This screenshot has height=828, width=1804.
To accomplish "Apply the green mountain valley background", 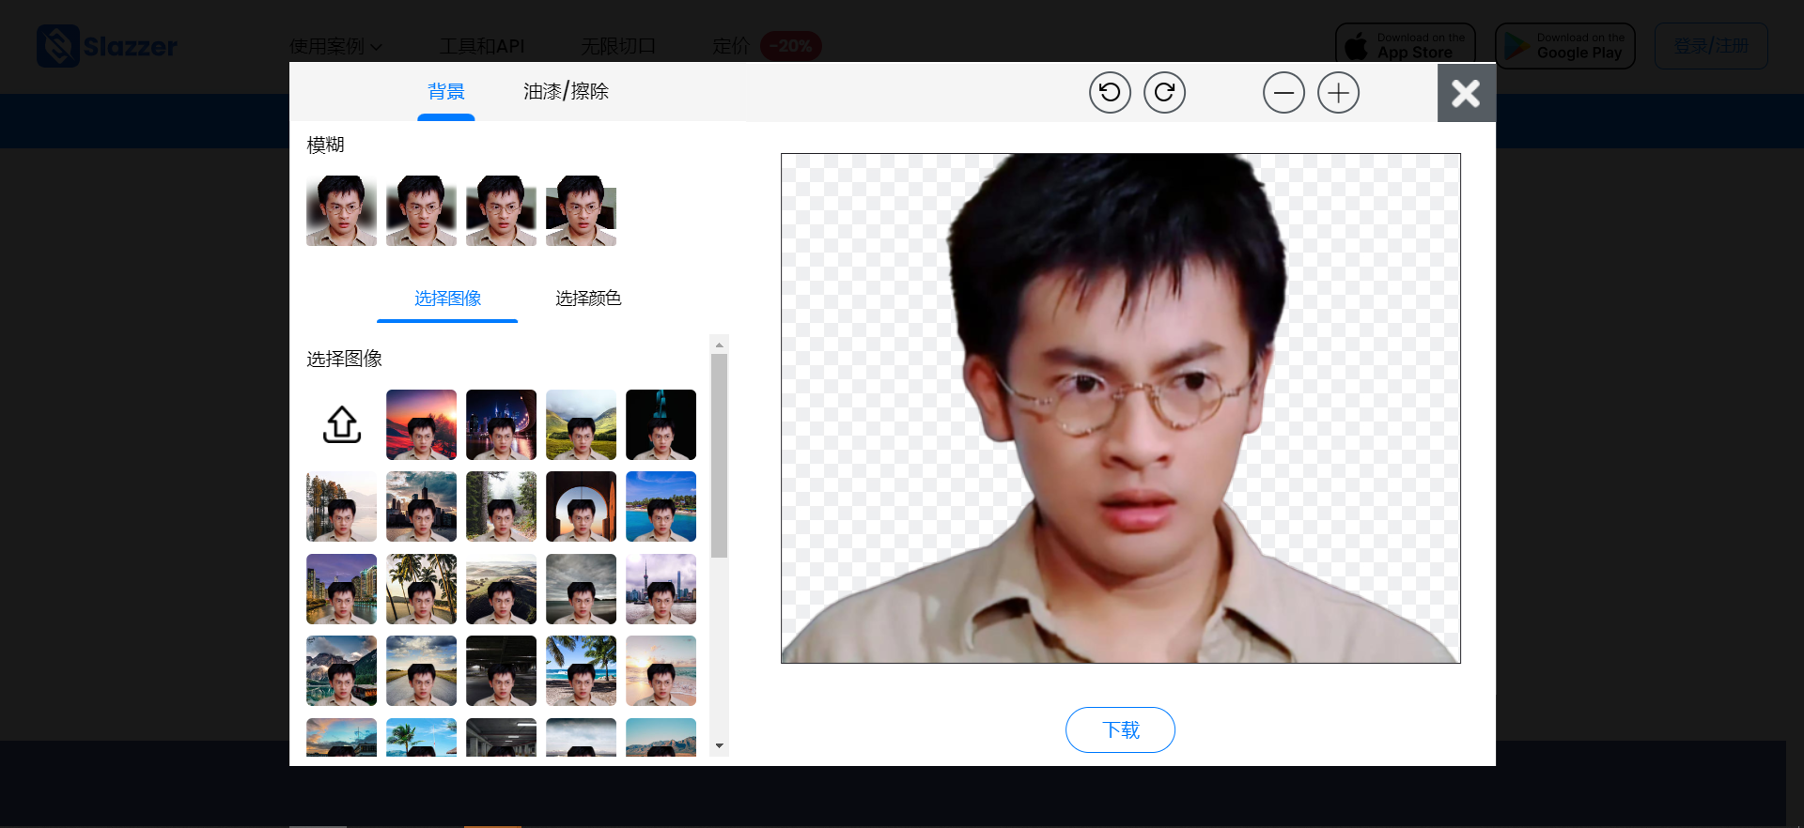I will [x=581, y=424].
